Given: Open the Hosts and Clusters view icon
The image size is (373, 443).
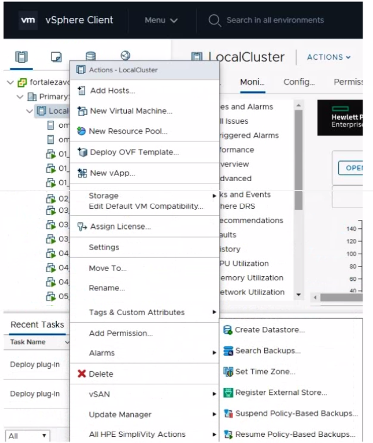Looking at the screenshot, I should (x=21, y=57).
